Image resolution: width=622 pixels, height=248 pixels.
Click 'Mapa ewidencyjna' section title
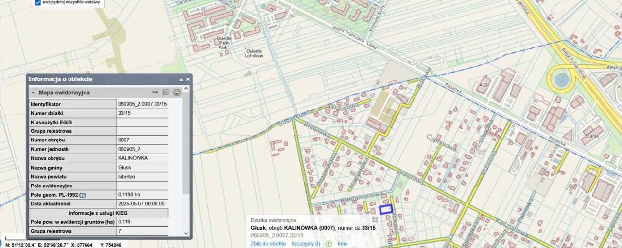[64, 93]
